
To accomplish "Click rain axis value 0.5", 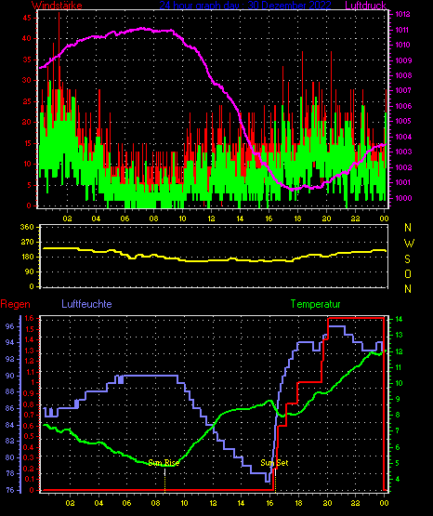I will pos(29,436).
